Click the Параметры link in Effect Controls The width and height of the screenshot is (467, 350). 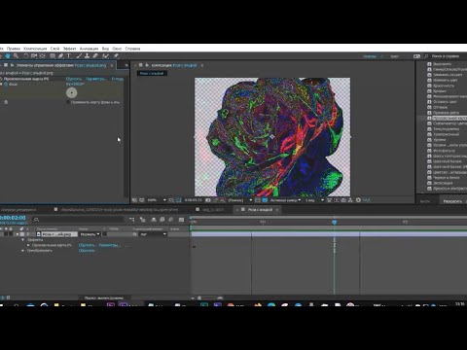95,79
